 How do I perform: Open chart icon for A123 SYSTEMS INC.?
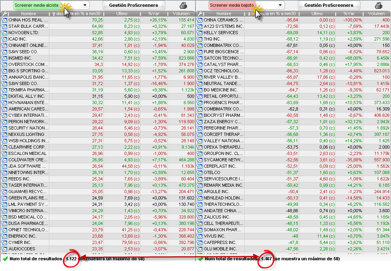click(199, 26)
